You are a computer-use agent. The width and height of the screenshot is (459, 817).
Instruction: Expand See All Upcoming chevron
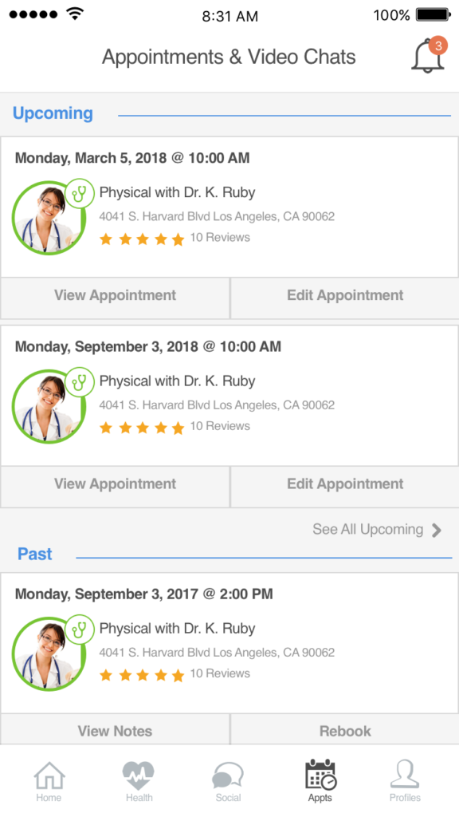click(437, 531)
